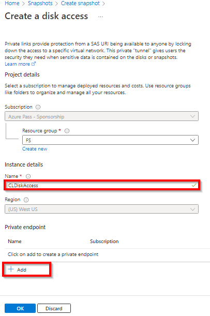Open the Learn more link
Screen dimensions: 210x316
pos(18,64)
